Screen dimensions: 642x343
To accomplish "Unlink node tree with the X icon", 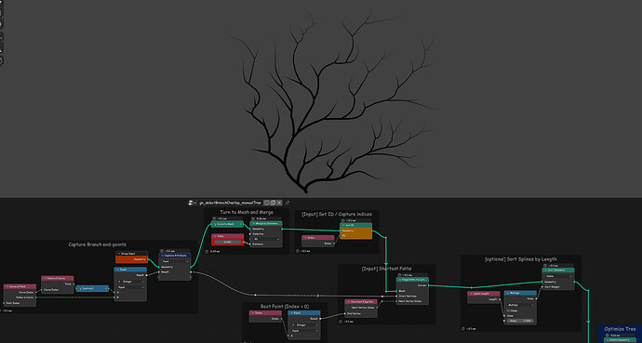I will pos(279,203).
